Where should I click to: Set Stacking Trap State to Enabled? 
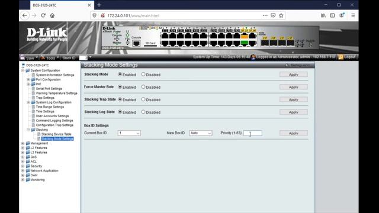120,99
